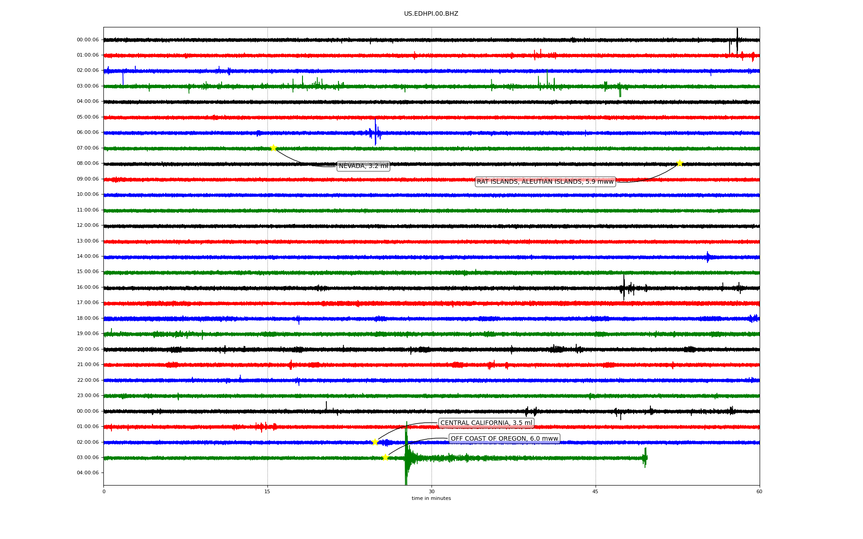
Task: Click the 16:00:06 row time label
Action: (x=88, y=287)
